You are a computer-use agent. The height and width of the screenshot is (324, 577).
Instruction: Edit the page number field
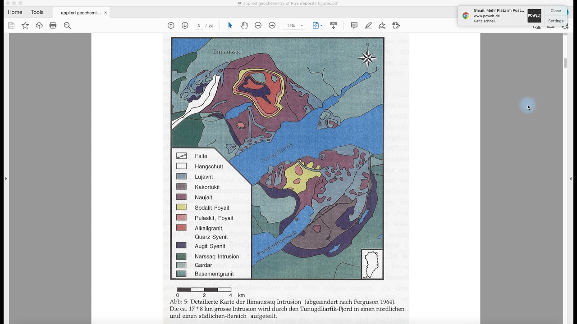(x=198, y=26)
